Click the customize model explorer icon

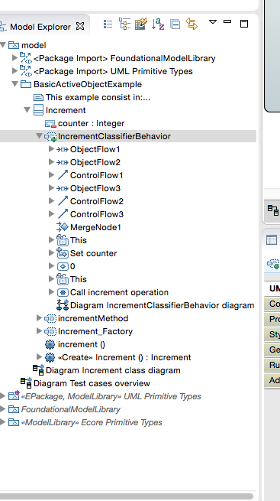[x=141, y=24]
